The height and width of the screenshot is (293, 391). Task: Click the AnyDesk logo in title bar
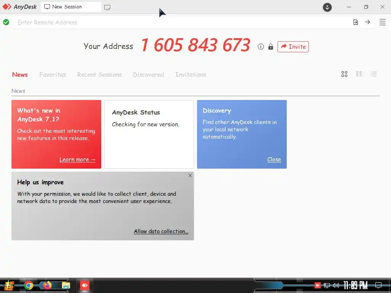tap(19, 7)
